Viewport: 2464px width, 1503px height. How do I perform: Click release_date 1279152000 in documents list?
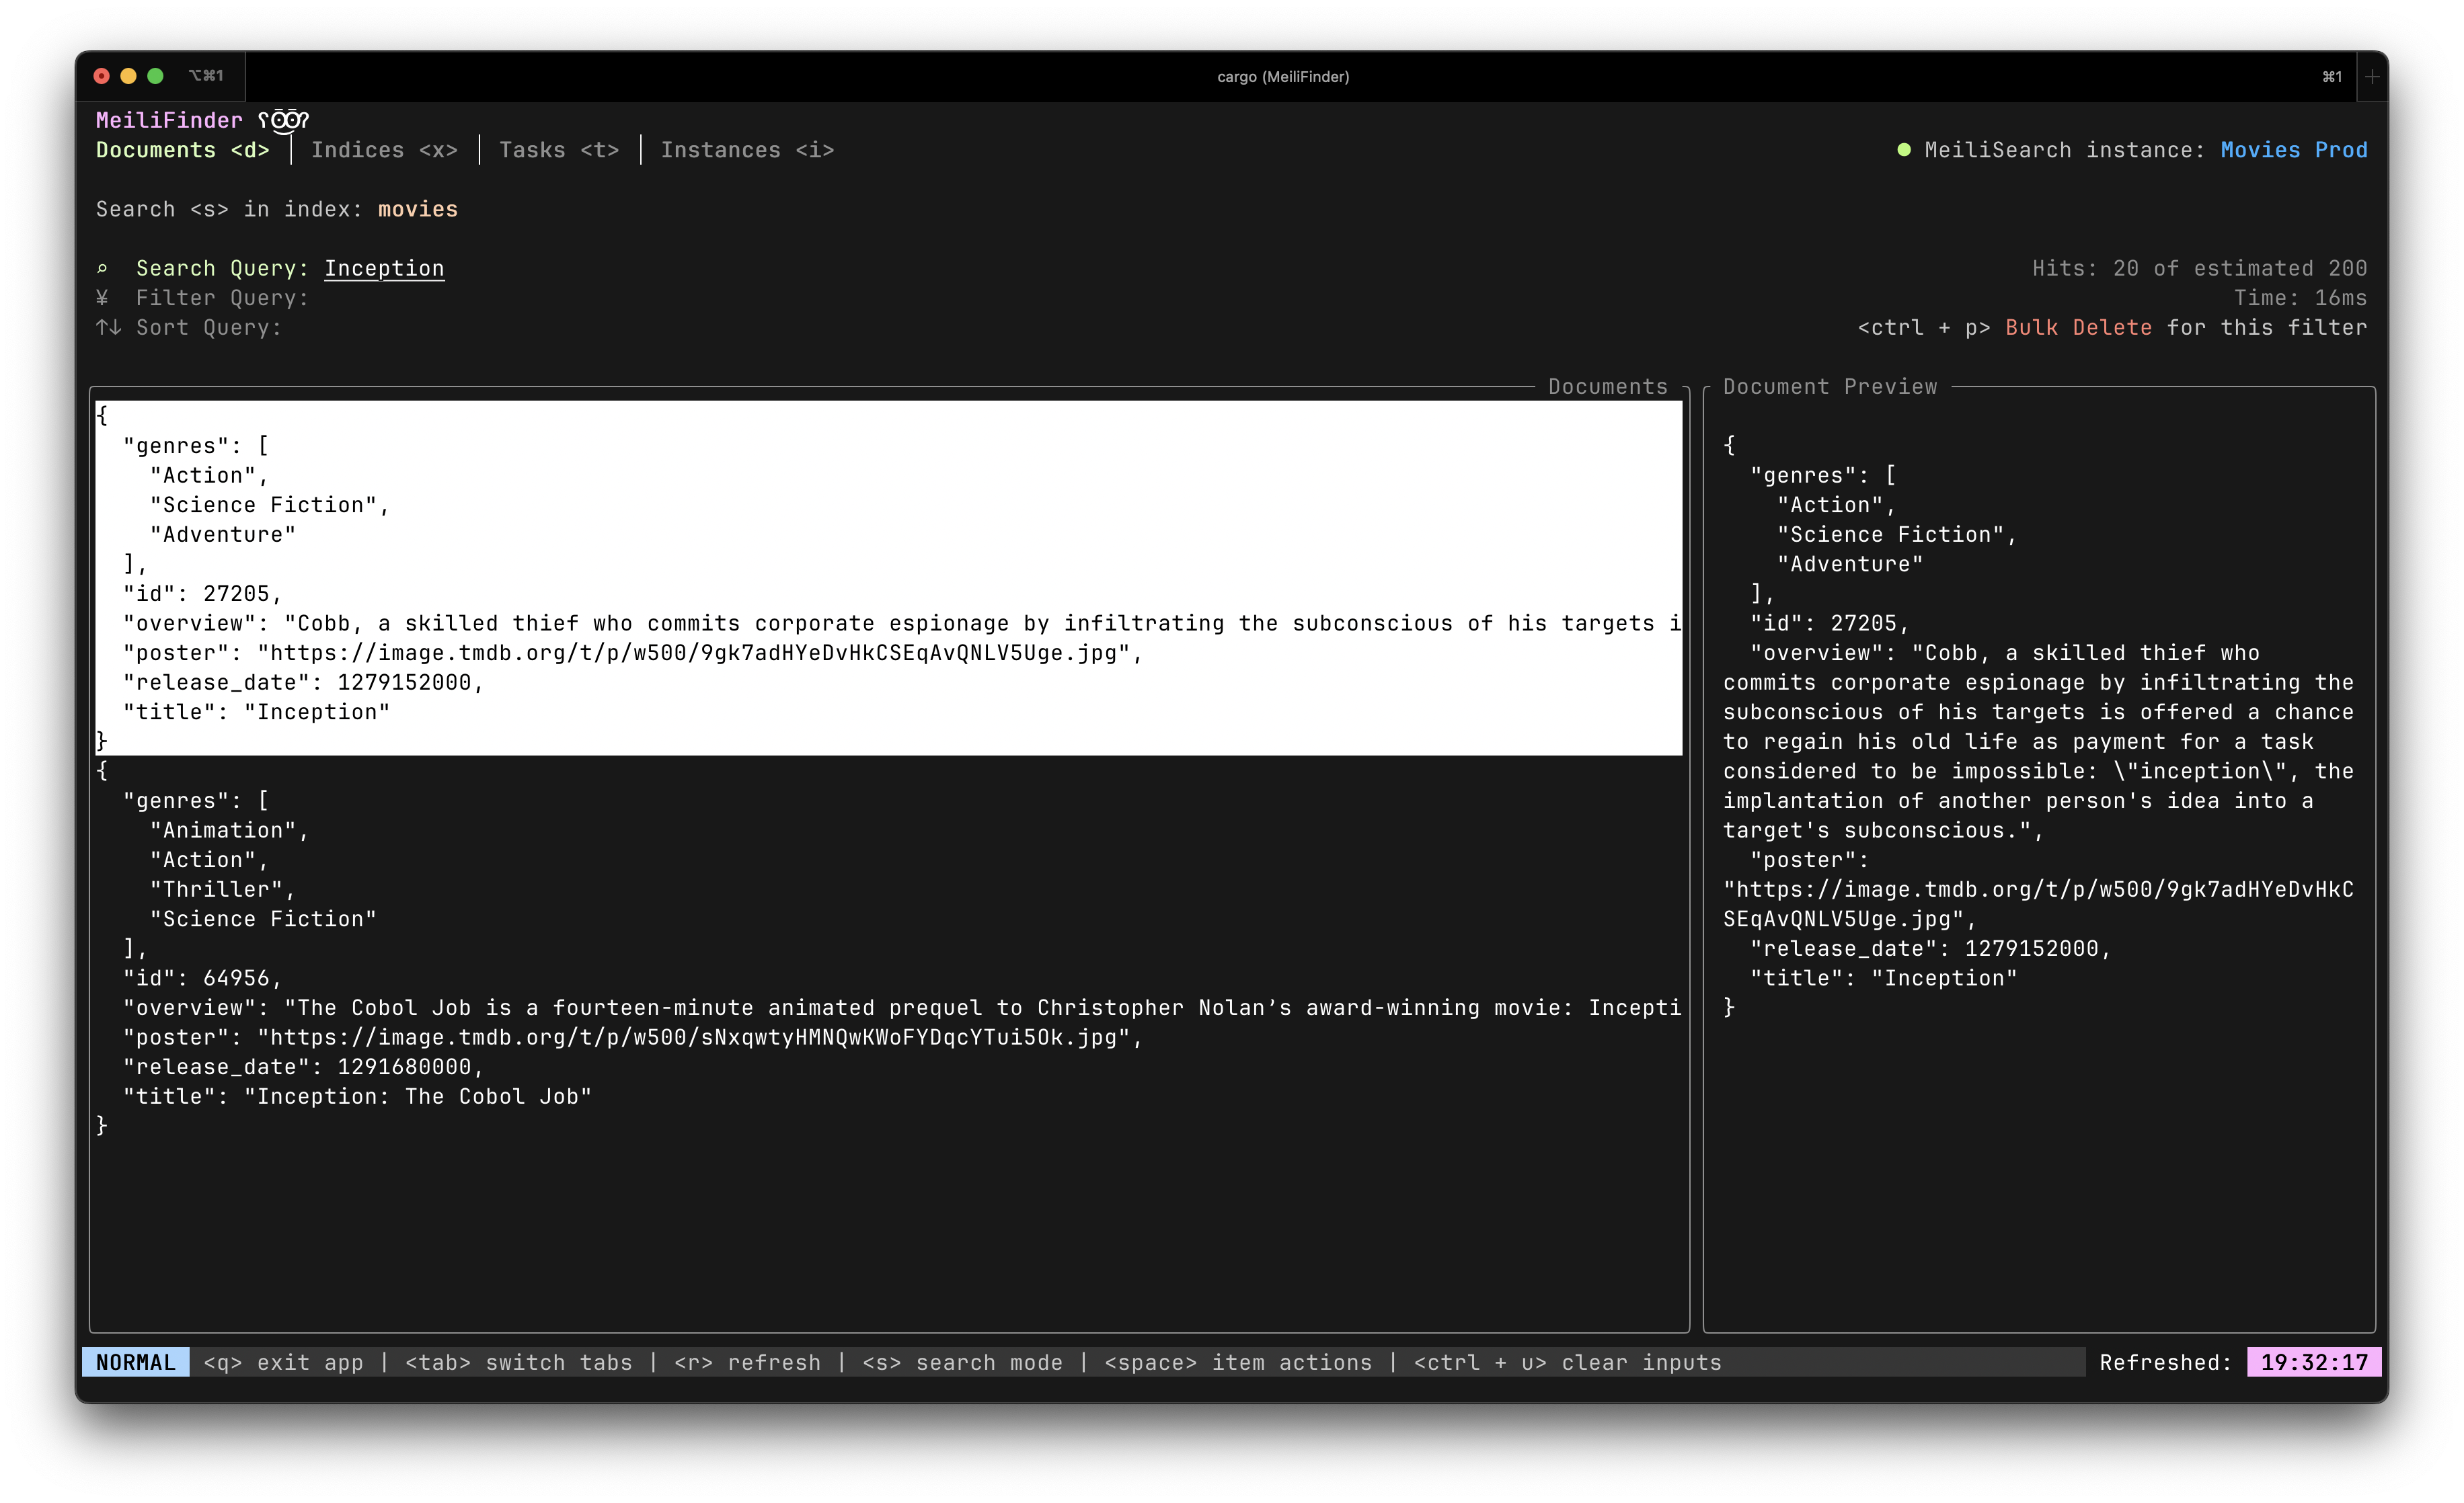[x=303, y=682]
